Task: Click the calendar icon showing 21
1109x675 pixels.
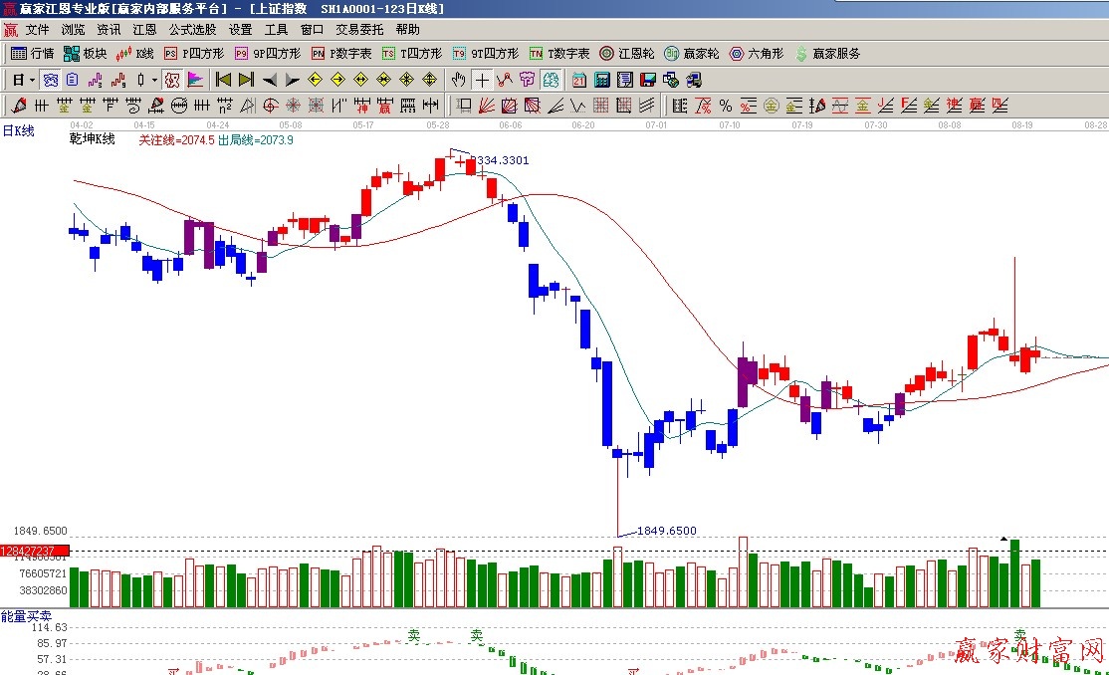Action: pyautogui.click(x=578, y=80)
